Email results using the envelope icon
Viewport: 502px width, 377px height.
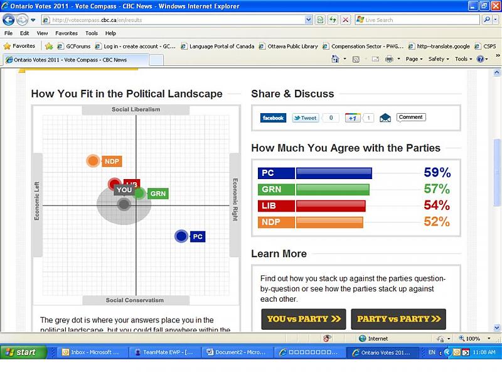(x=385, y=117)
